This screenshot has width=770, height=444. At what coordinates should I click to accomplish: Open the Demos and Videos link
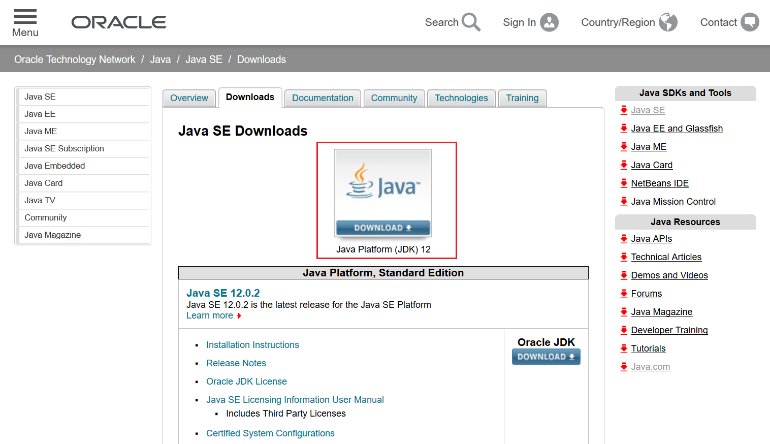(669, 275)
